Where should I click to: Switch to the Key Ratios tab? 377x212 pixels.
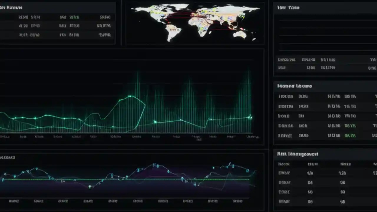coord(12,7)
